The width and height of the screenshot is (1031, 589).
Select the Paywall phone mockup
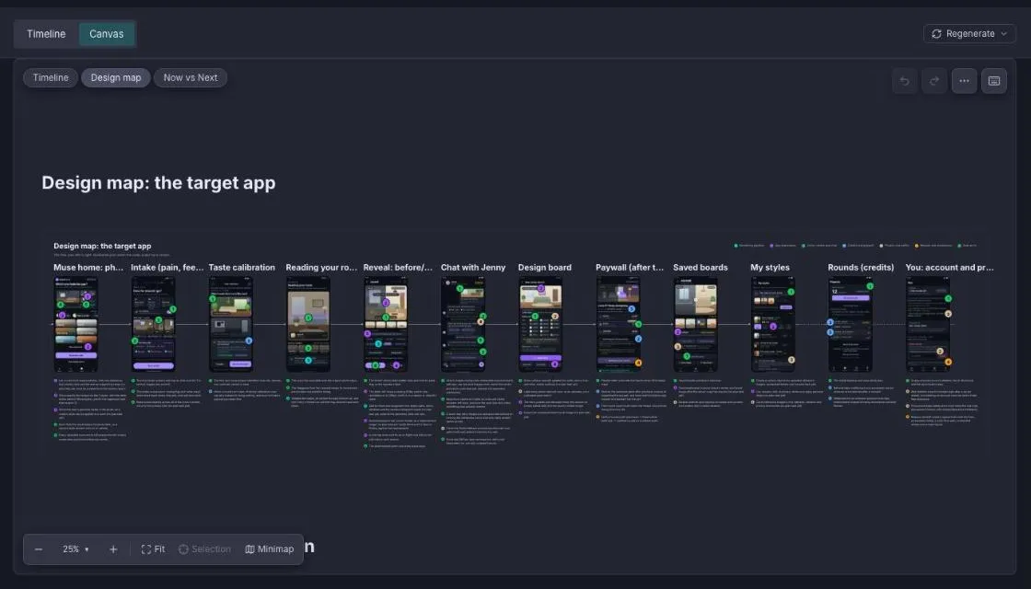pyautogui.click(x=618, y=324)
